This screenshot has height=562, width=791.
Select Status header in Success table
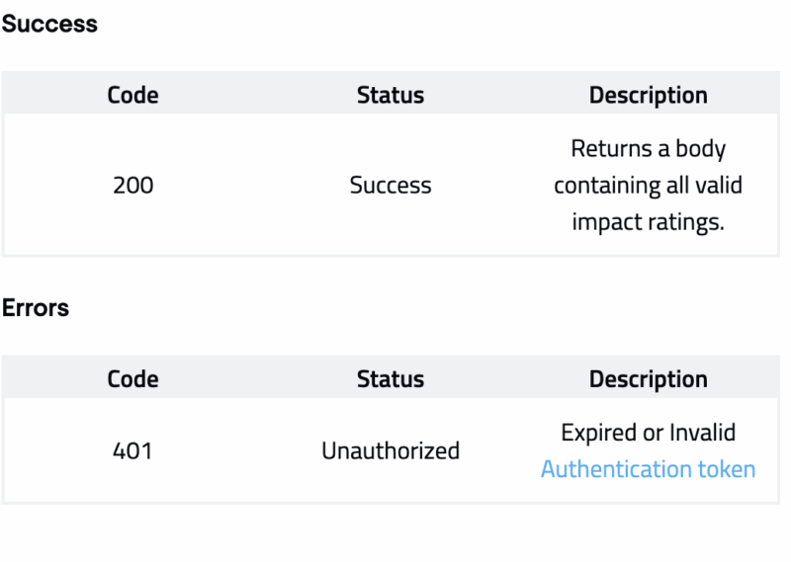[x=391, y=95]
